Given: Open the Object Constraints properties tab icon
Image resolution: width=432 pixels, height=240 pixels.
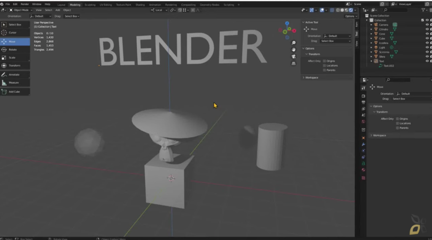Looking at the screenshot, I should pyautogui.click(x=363, y=157).
